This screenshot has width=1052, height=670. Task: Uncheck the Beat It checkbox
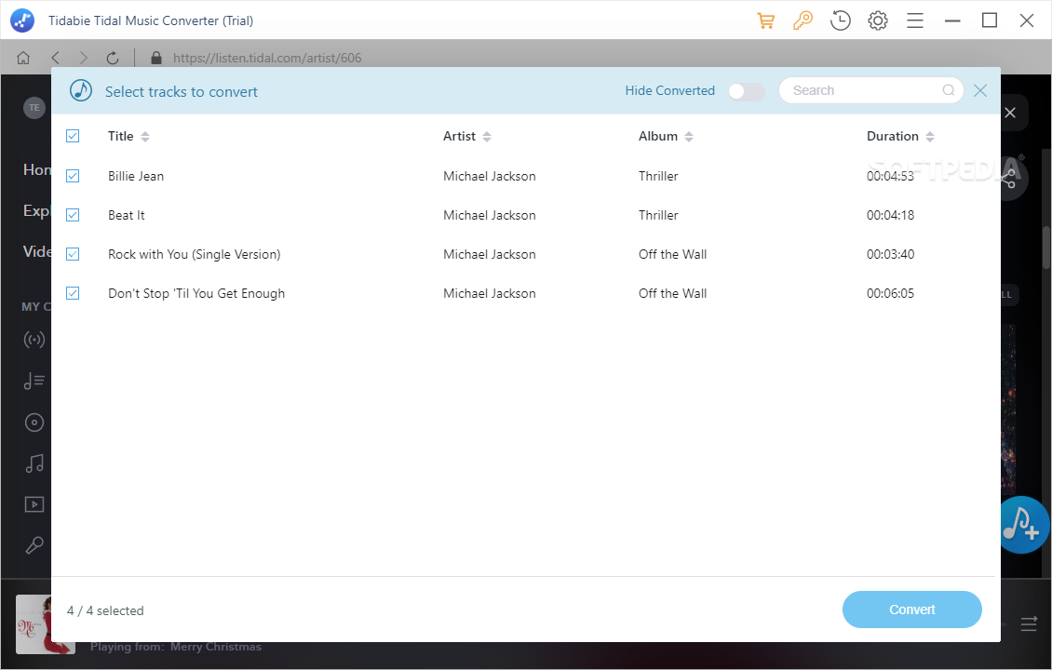pyautogui.click(x=73, y=215)
